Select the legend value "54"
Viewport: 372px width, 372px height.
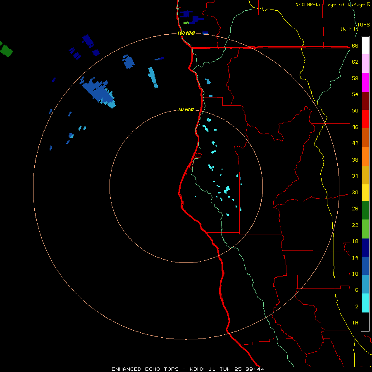coord(355,94)
